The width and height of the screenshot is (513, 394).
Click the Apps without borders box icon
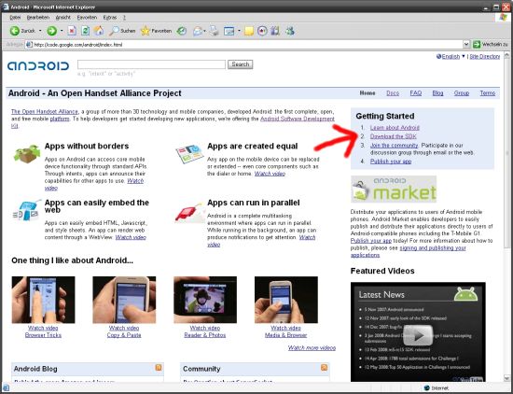click(27, 154)
